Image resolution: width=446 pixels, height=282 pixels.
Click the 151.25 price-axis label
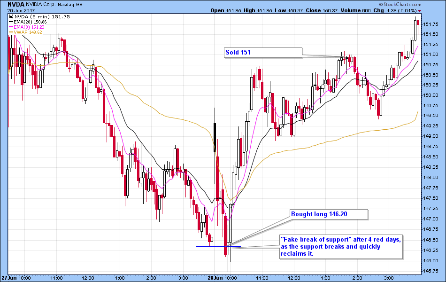(x=431, y=45)
